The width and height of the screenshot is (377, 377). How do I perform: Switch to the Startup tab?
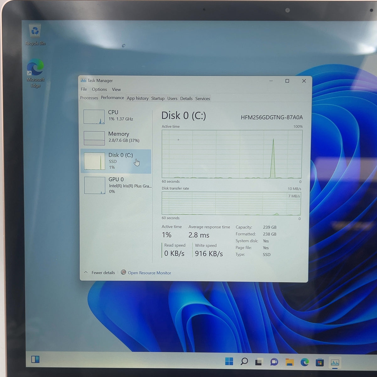tap(158, 98)
